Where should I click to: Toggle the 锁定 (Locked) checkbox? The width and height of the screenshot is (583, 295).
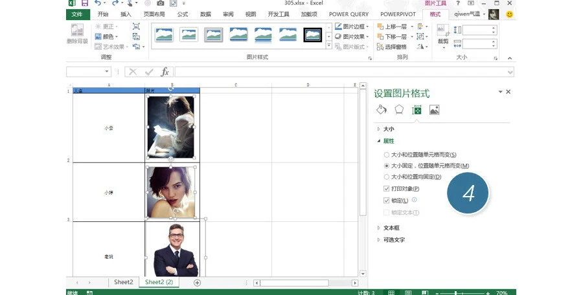click(386, 201)
